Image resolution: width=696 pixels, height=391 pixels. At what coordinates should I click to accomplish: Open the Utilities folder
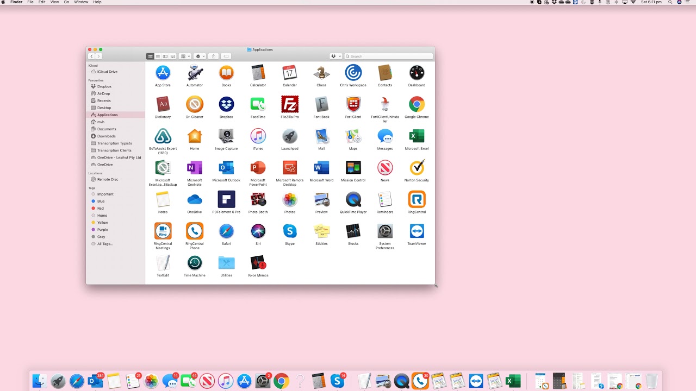226,263
